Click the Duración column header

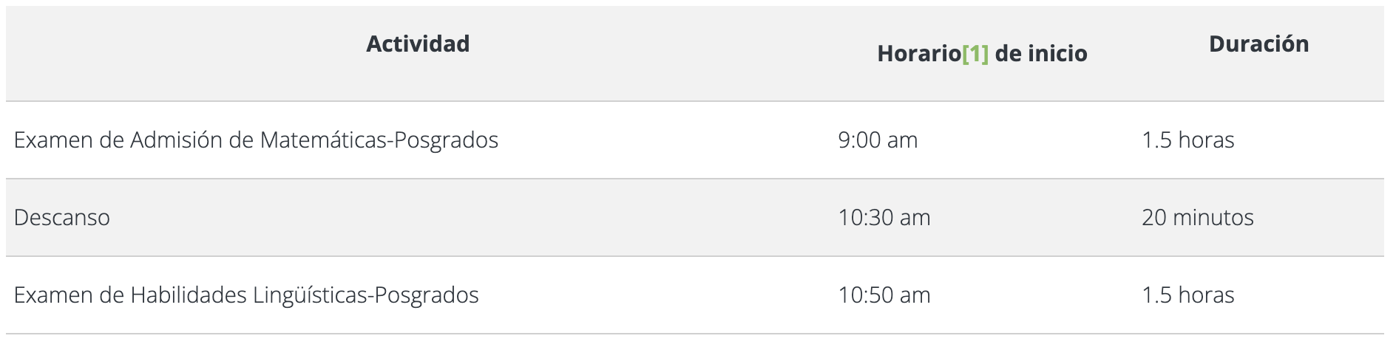point(1258,44)
